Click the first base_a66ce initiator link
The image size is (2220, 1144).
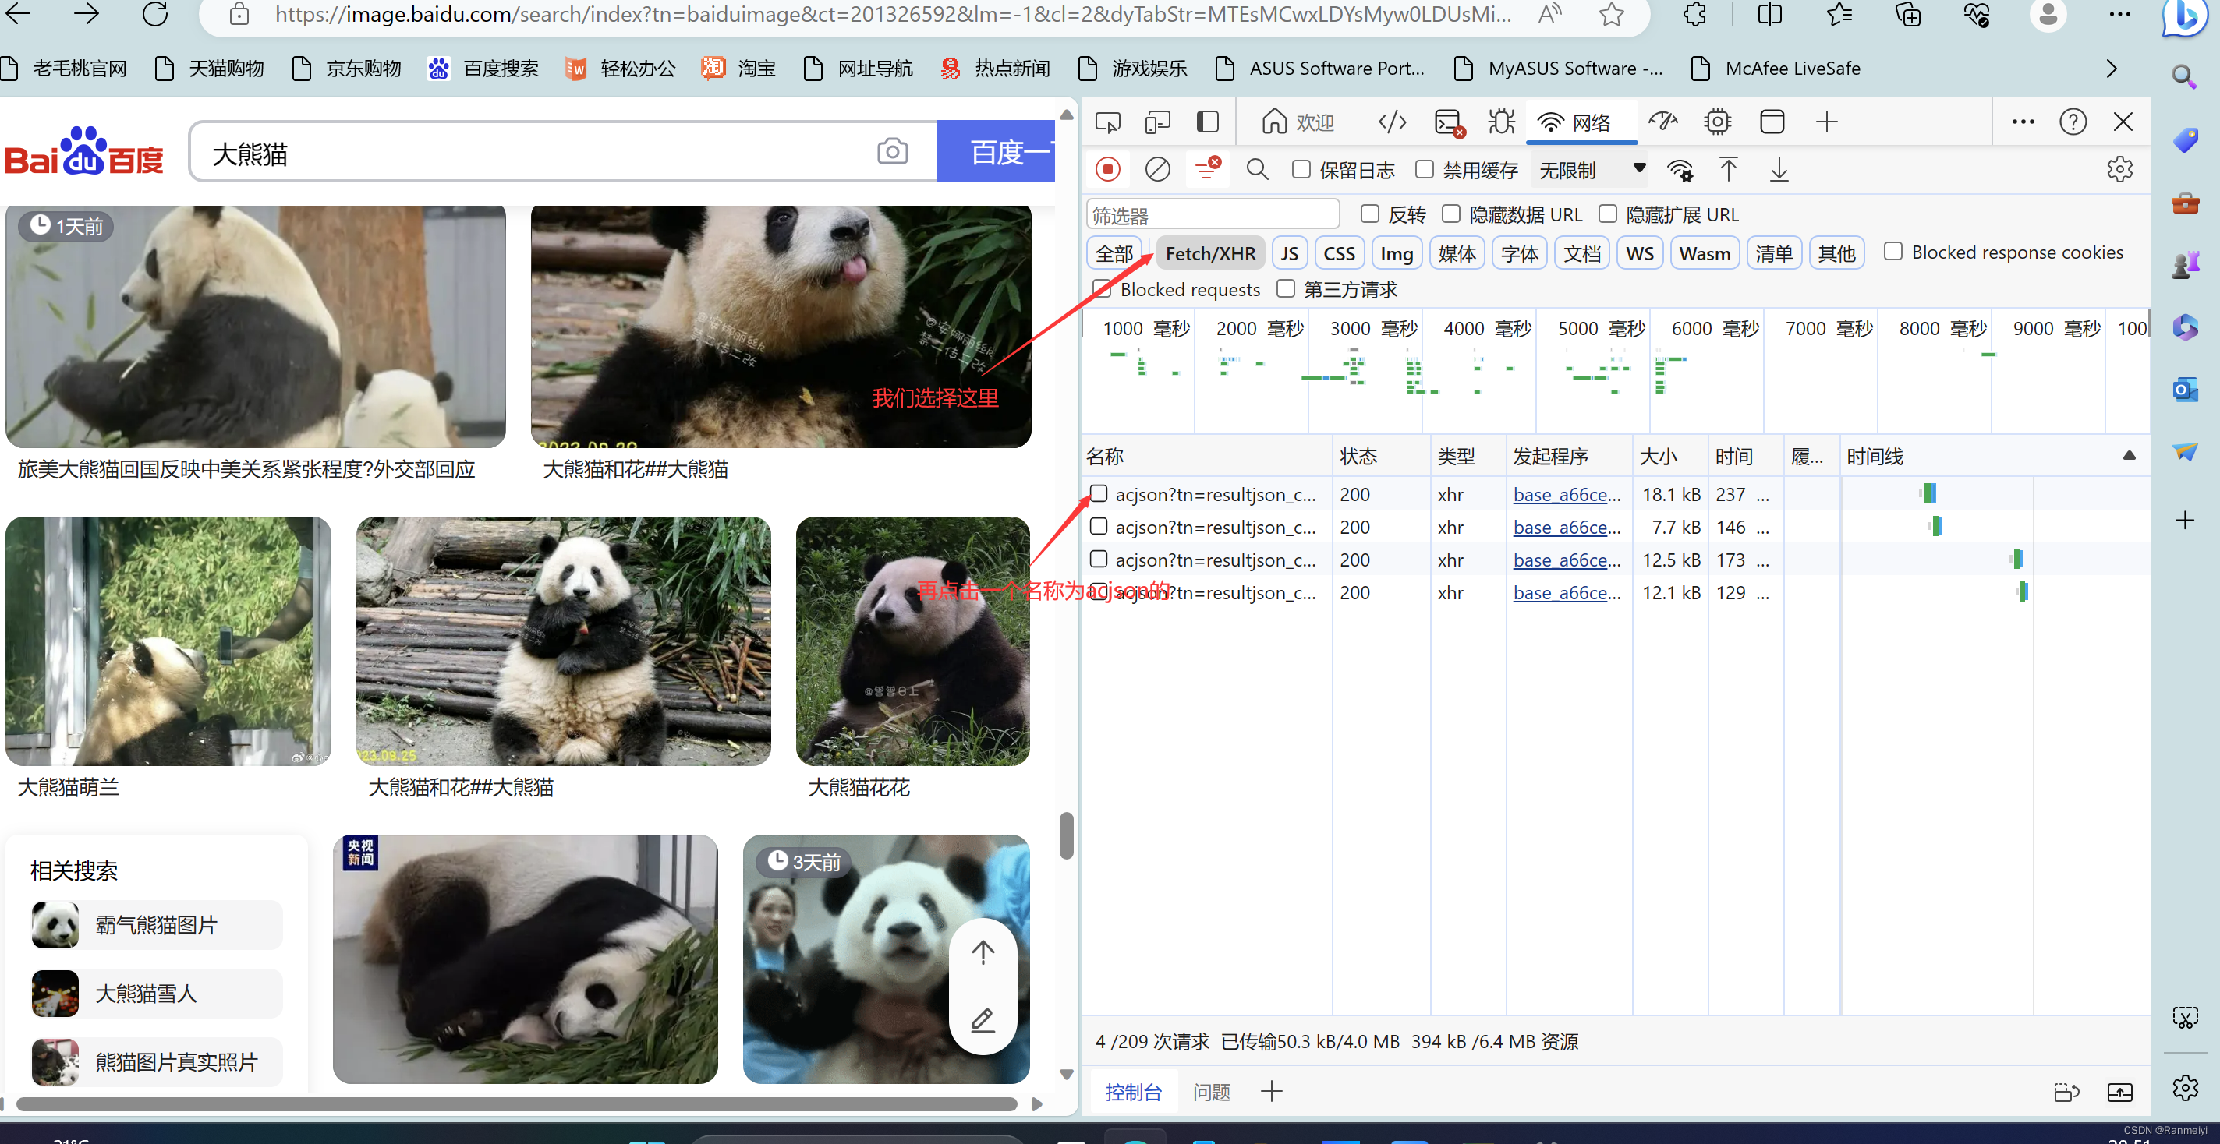pos(1566,495)
